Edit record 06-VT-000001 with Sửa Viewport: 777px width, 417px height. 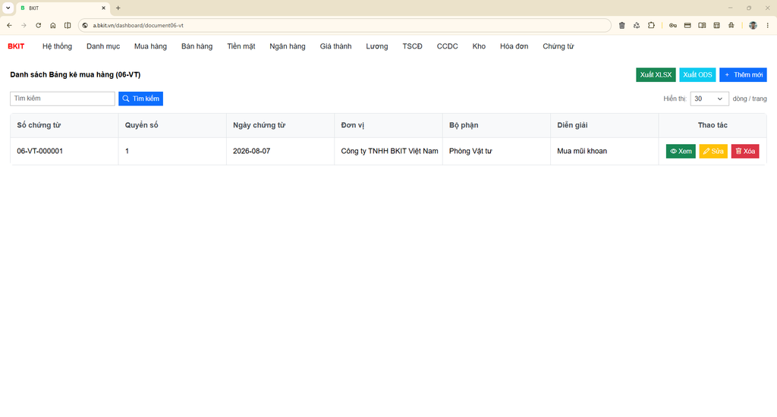713,151
